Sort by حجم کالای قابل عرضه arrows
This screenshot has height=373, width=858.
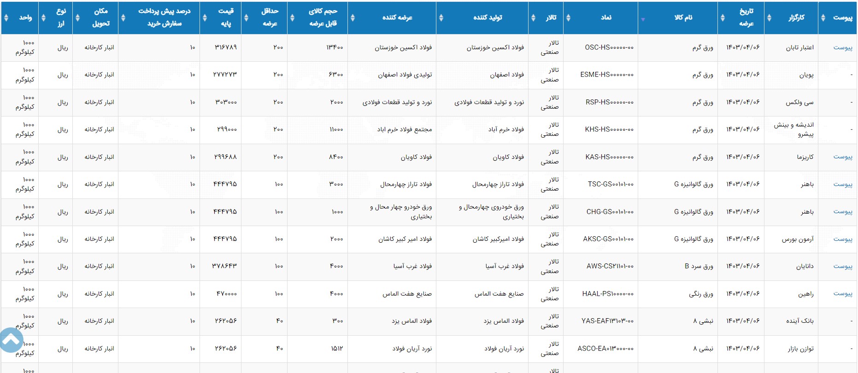click(292, 18)
